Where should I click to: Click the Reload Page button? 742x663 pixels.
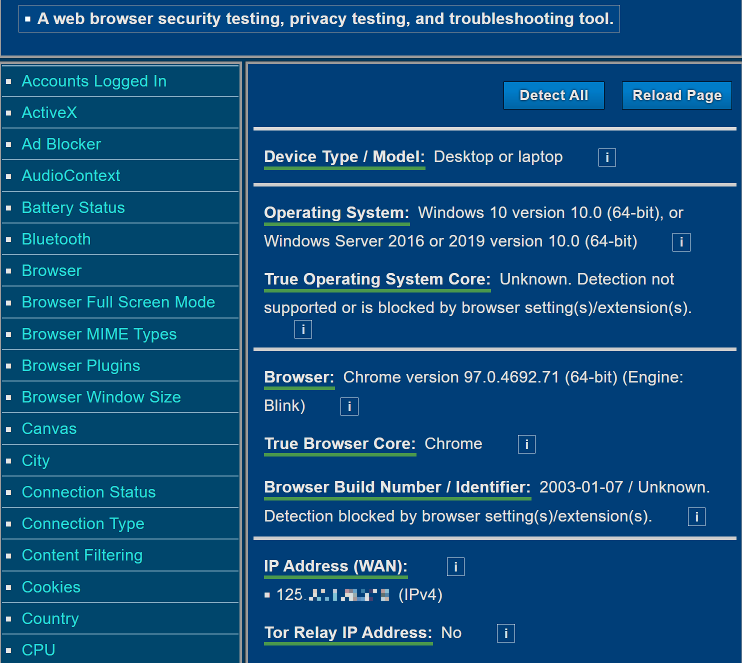677,95
